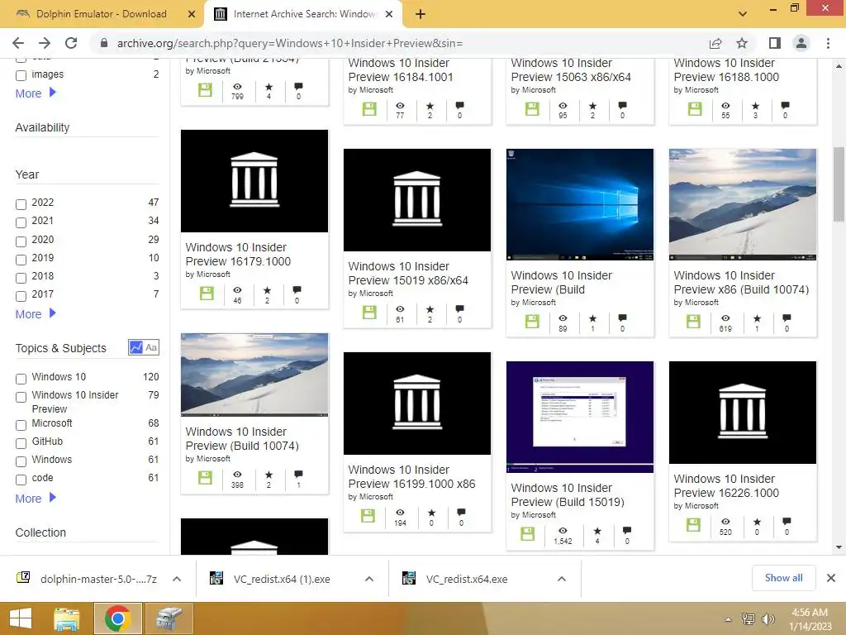Screen dimensions: 846x635
Task: Open Windows 10 Insider Preview 16179.1000 result
Action: coord(238,255)
